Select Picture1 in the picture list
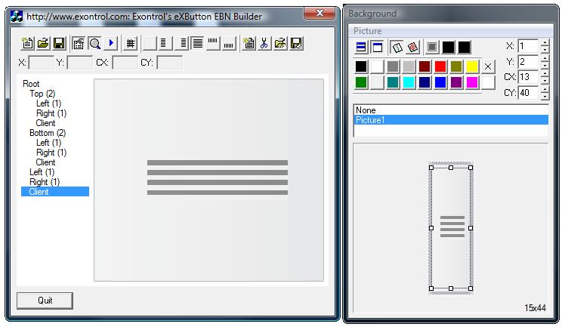 pyautogui.click(x=372, y=120)
